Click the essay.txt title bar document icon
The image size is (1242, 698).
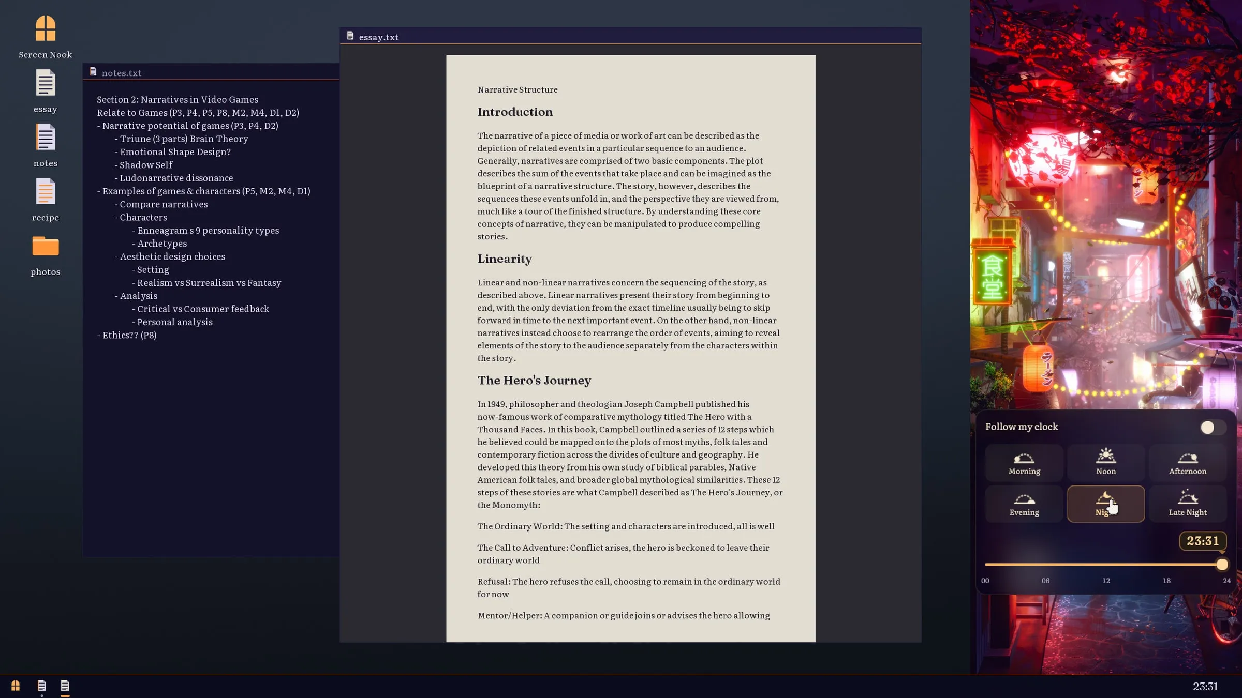tap(350, 36)
